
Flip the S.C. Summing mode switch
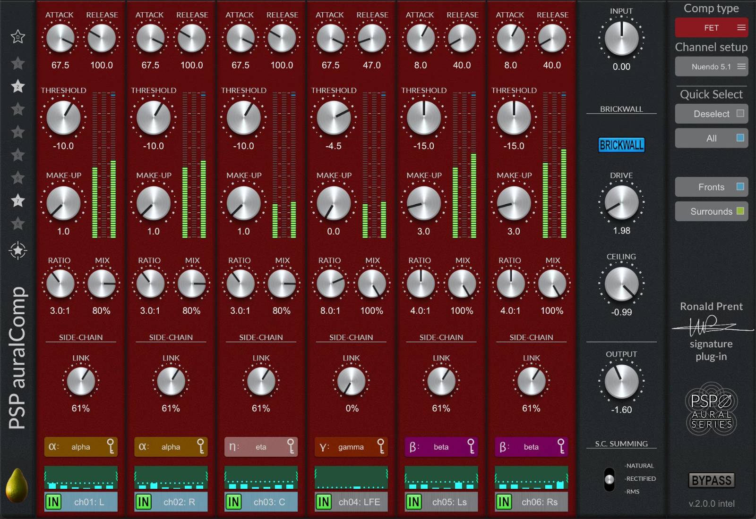point(610,479)
